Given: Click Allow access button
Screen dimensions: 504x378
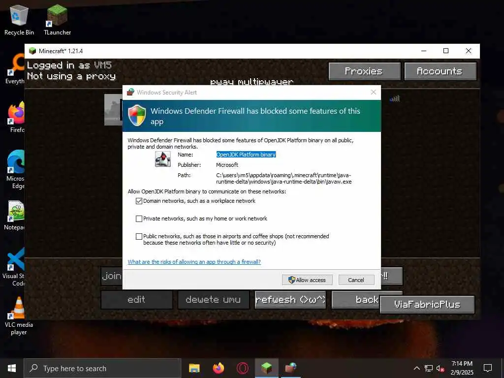Looking at the screenshot, I should (307, 280).
